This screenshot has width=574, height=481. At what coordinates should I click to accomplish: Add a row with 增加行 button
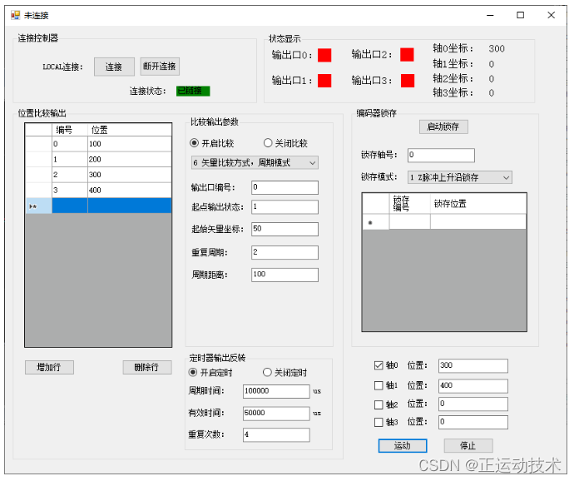[x=49, y=368]
